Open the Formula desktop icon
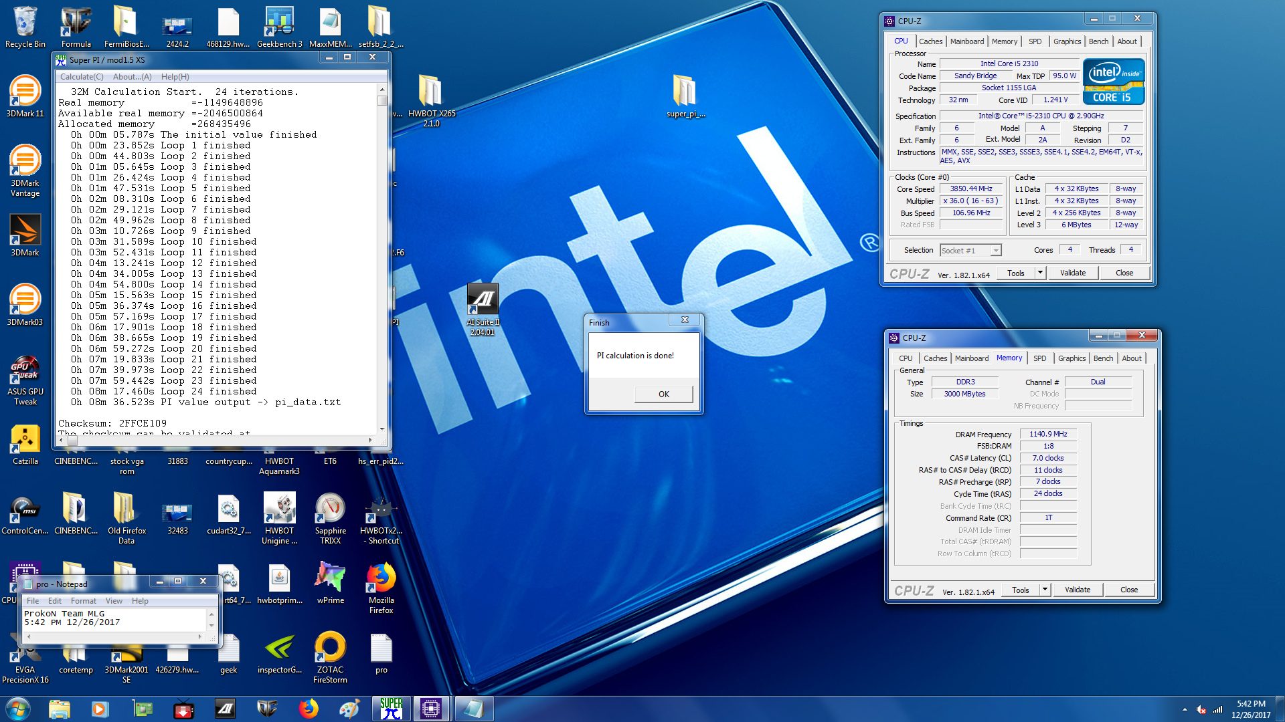 click(76, 27)
